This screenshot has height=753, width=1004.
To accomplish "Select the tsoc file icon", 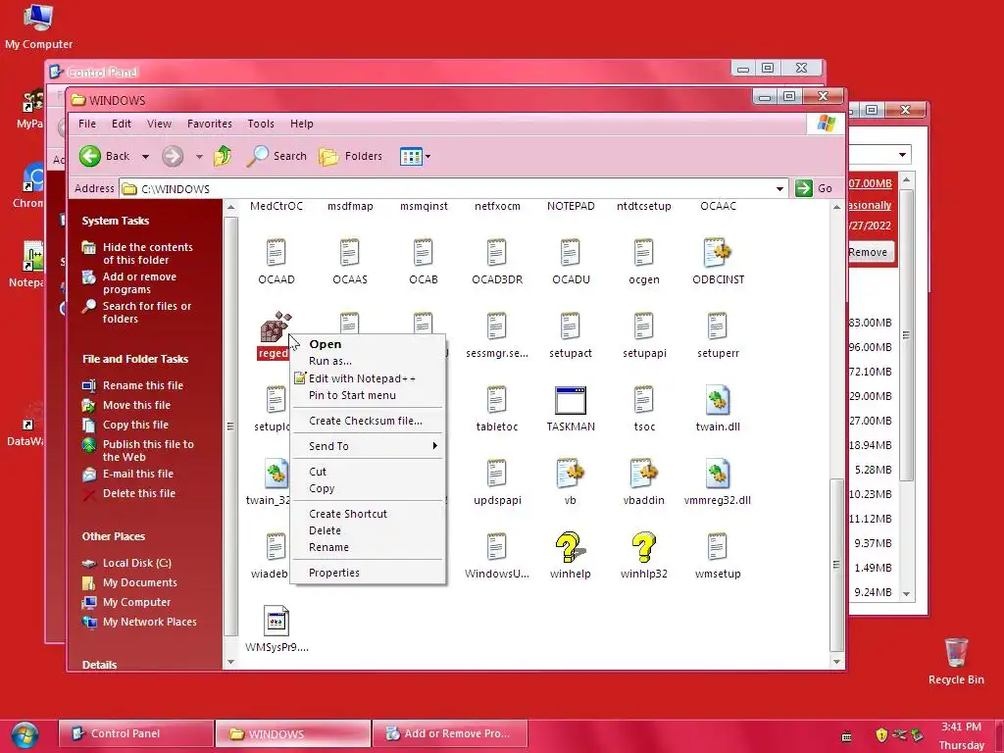I will [644, 400].
